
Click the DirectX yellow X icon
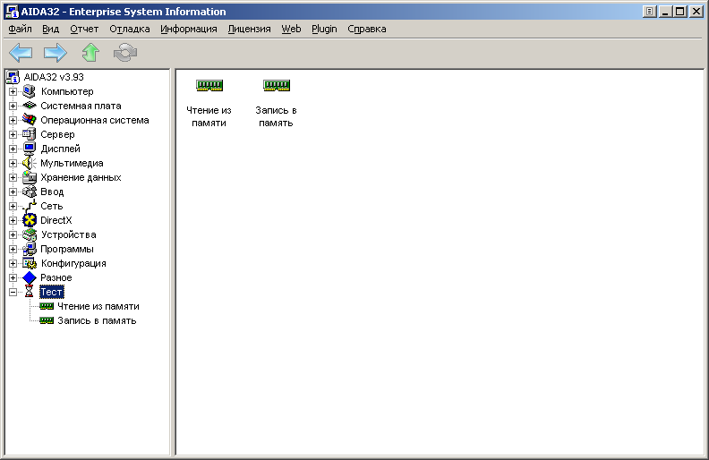point(30,220)
